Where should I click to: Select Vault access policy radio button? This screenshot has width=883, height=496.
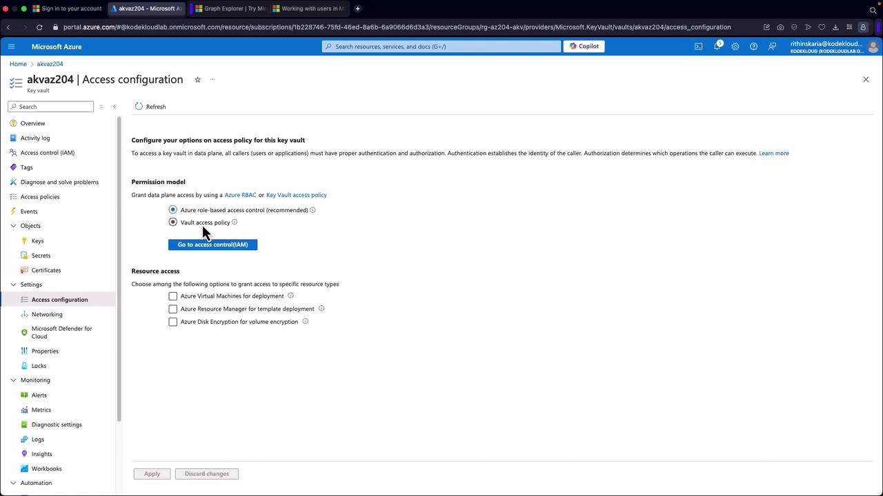tap(173, 222)
